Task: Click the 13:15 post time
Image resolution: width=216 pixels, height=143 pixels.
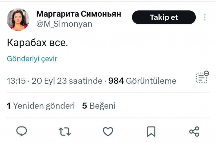Action: [16, 81]
